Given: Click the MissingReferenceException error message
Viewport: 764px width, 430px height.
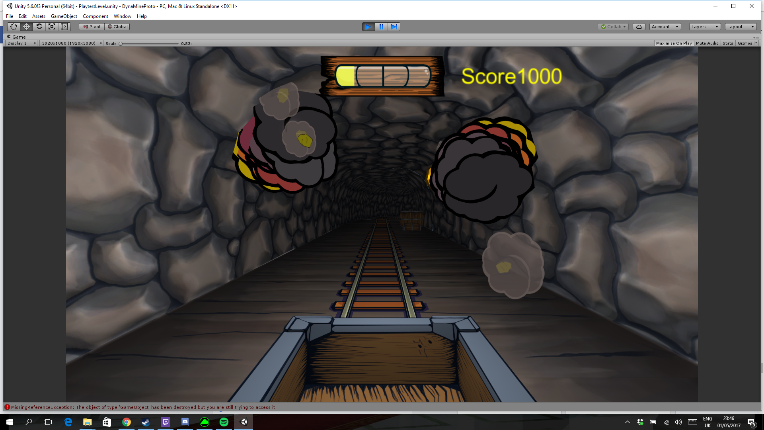Looking at the screenshot, I should tap(143, 407).
